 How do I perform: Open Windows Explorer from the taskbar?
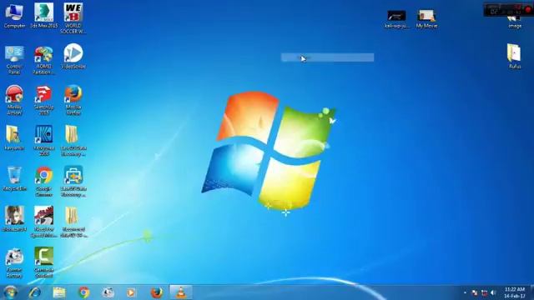click(59, 292)
